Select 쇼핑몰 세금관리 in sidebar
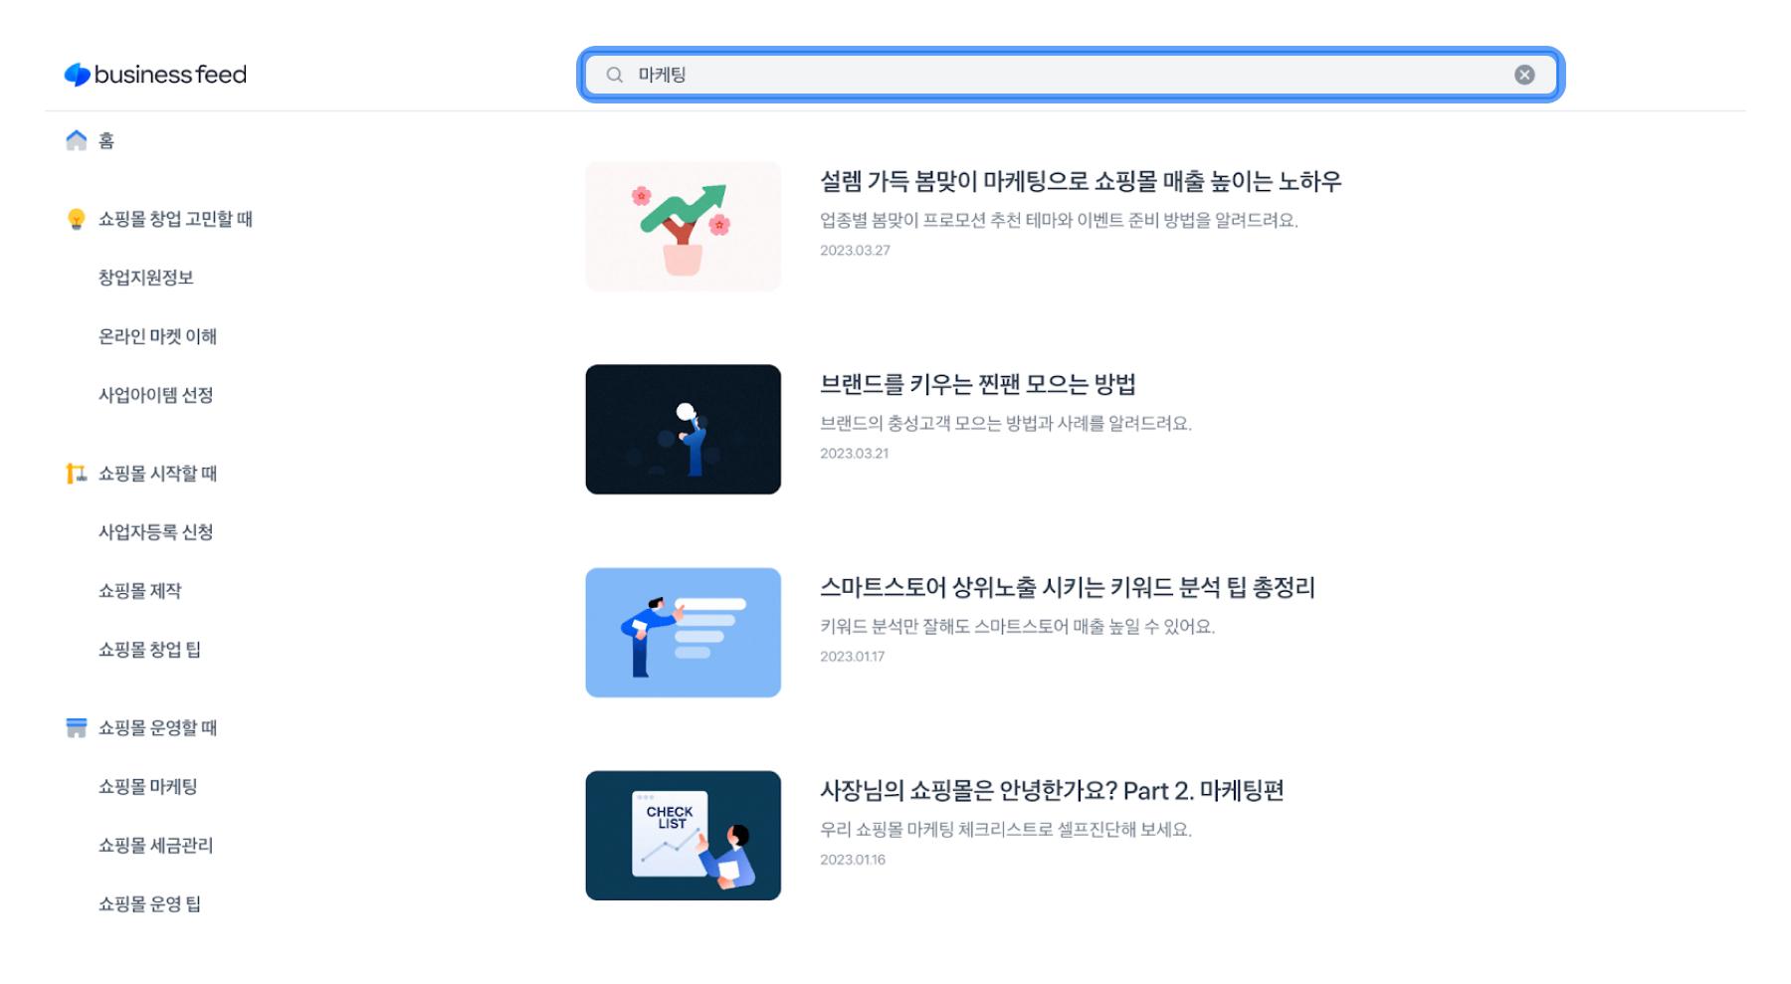The image size is (1791, 984). 155,846
